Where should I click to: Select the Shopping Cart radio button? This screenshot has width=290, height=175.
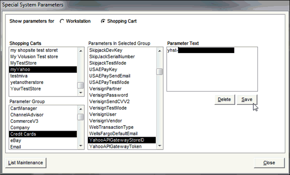click(103, 21)
